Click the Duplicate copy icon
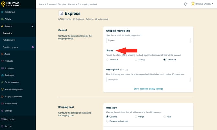The width and height of the screenshot is (217, 130). [x=74, y=19]
